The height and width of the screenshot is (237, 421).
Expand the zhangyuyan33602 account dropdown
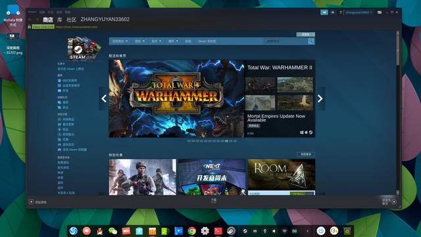(359, 13)
